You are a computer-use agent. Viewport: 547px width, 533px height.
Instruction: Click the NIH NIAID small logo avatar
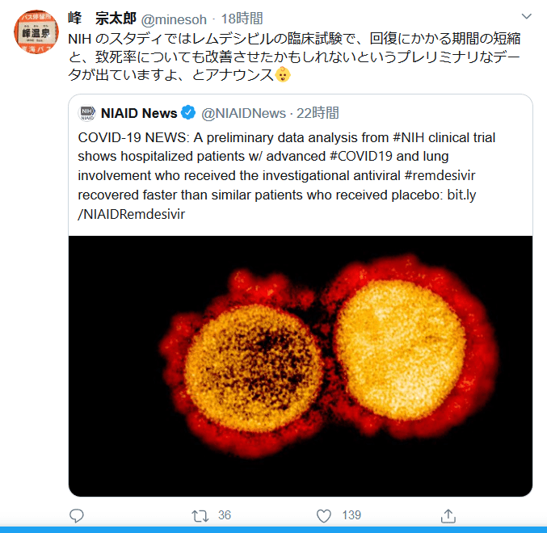pos(87,113)
